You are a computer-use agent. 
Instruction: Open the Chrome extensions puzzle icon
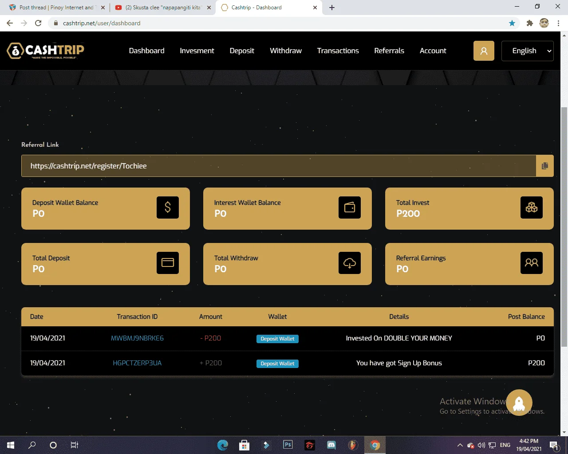pos(529,23)
